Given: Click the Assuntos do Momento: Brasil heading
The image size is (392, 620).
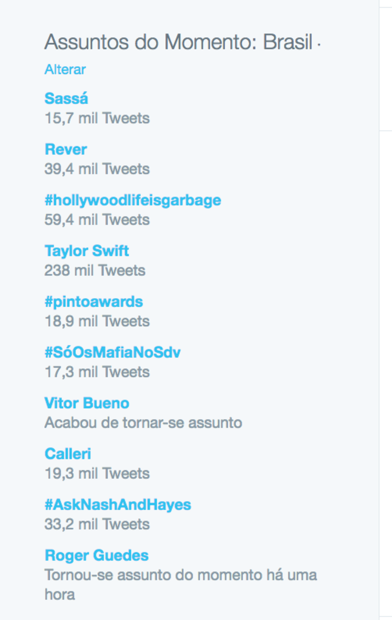Looking at the screenshot, I should click(178, 43).
